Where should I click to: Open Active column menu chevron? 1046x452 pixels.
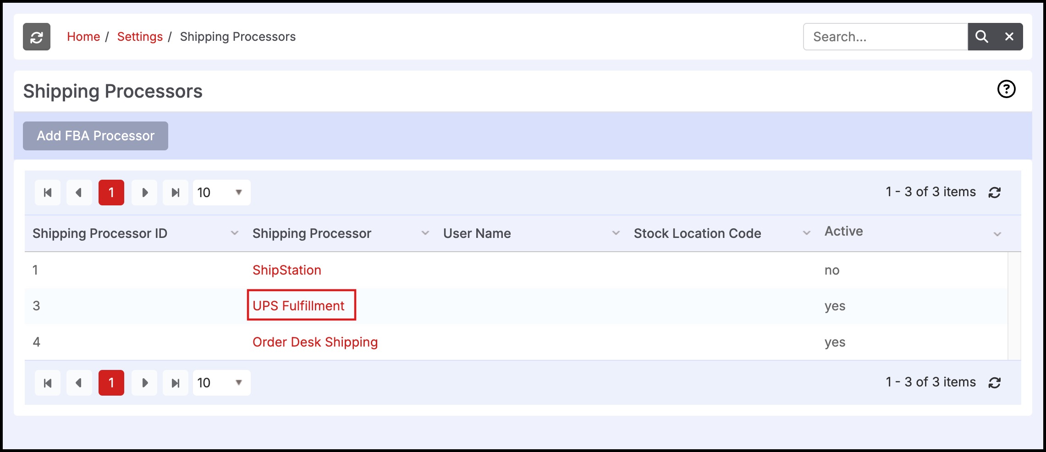click(x=997, y=234)
